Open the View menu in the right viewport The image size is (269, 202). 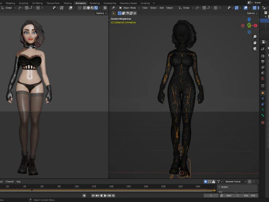pyautogui.click(x=145, y=8)
